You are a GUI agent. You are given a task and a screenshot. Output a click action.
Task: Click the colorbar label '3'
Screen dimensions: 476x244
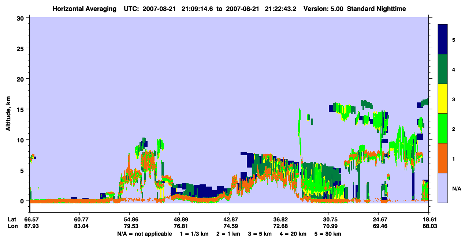454,99
